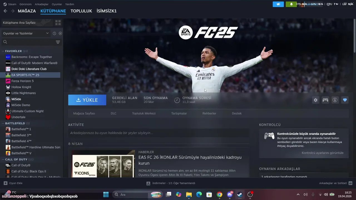Open the TOPLULUK tab
The width and height of the screenshot is (356, 200).
[x=81, y=11]
